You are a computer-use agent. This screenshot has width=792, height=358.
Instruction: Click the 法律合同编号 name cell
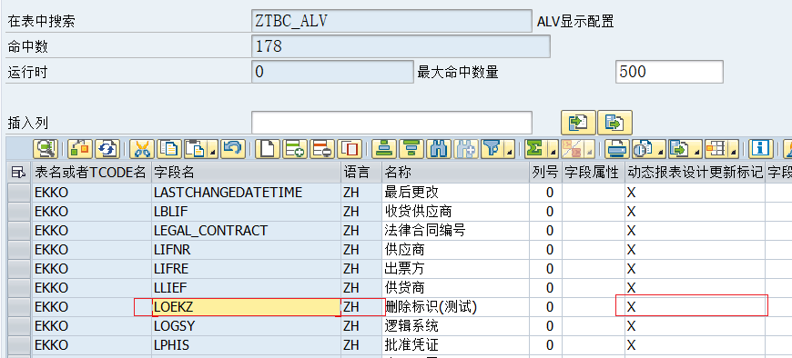pyautogui.click(x=455, y=231)
